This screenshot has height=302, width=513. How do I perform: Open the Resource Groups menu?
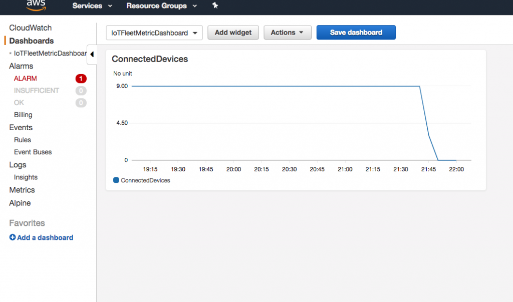tap(162, 6)
